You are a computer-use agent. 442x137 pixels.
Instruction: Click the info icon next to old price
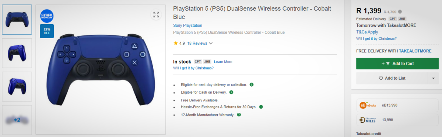(x=400, y=12)
